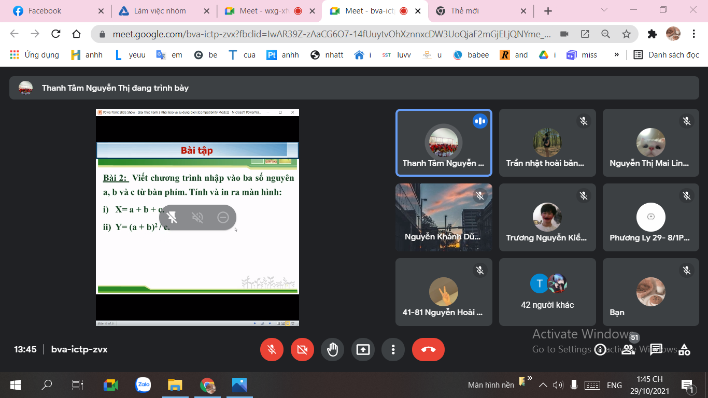Image resolution: width=708 pixels, height=398 pixels.
Task: Select 41-81 Nguyễn Hoài participant tile
Action: (x=444, y=292)
